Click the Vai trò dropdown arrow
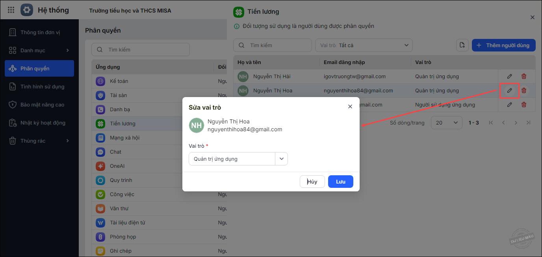Image resolution: width=542 pixels, height=257 pixels. (x=282, y=159)
